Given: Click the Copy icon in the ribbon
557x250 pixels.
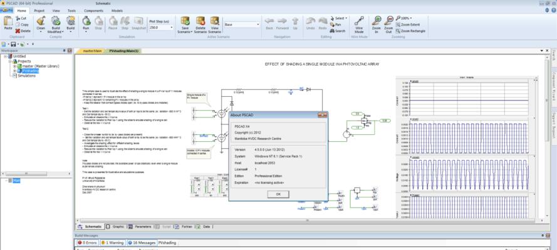Looking at the screenshot, I should tap(18, 24).
